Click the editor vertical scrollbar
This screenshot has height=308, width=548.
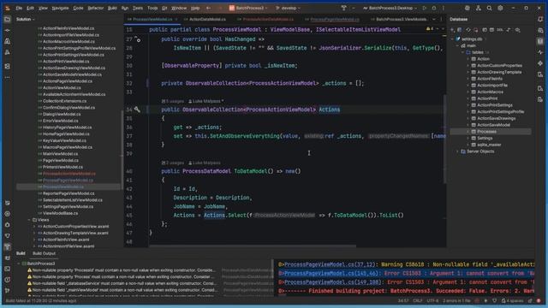pyautogui.click(x=444, y=139)
